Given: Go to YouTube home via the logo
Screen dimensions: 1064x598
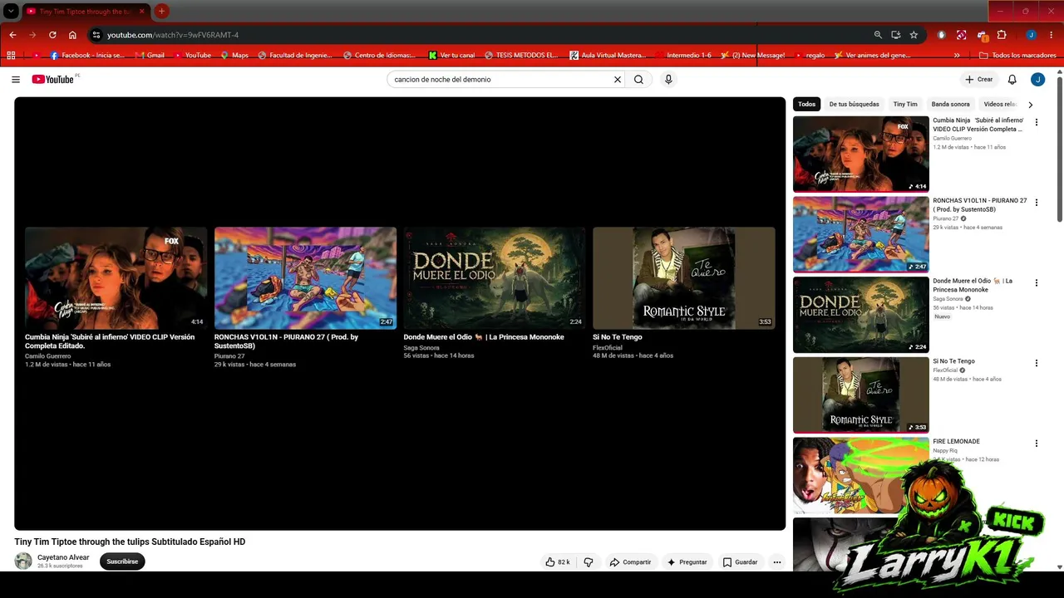Looking at the screenshot, I should tap(55, 80).
